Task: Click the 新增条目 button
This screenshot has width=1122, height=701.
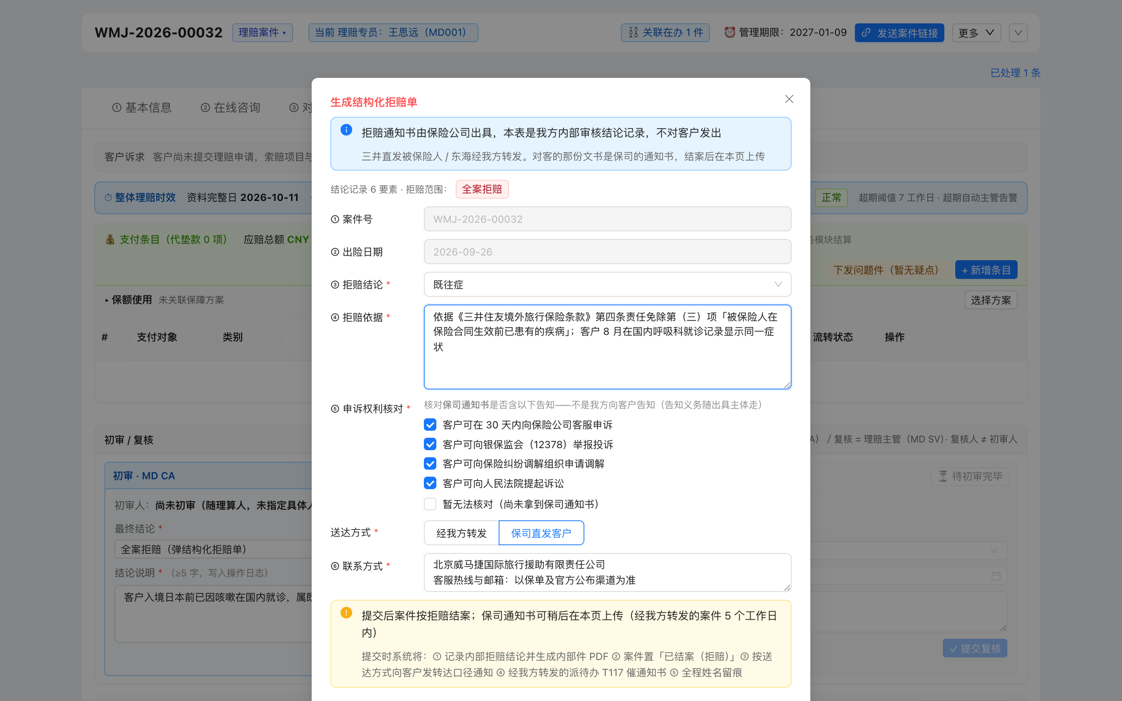Action: [x=986, y=270]
